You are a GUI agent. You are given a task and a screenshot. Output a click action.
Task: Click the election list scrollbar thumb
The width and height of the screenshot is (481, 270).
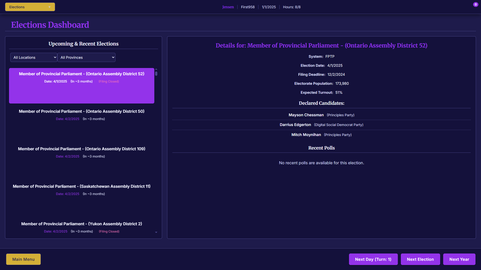tap(156, 73)
